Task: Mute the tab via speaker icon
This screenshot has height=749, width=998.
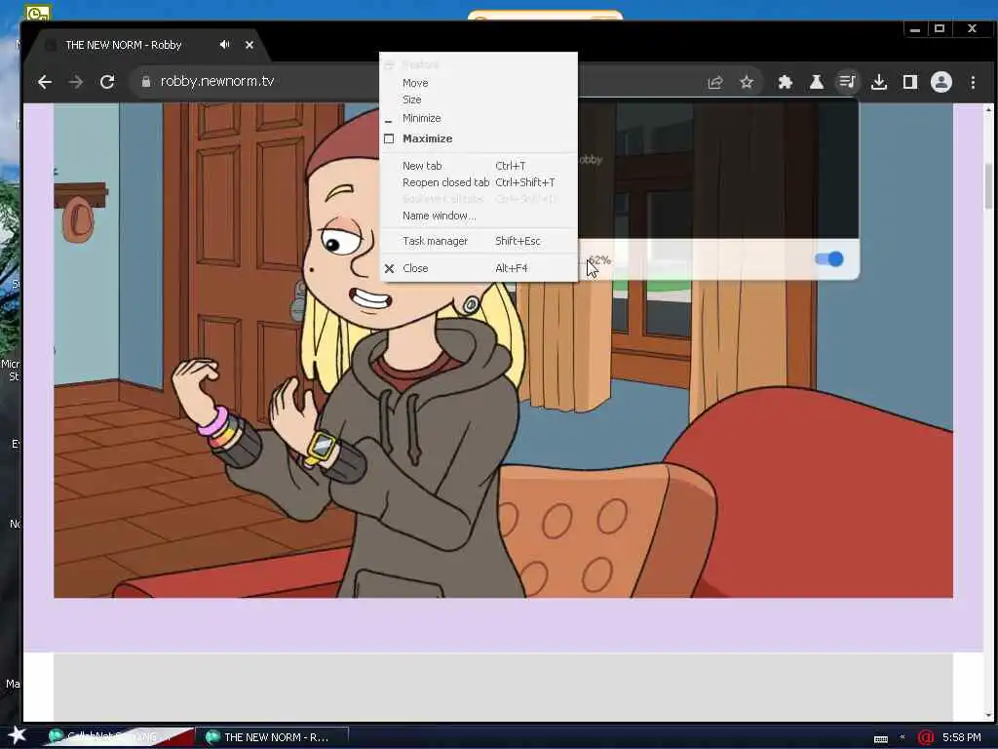Action: [x=225, y=45]
